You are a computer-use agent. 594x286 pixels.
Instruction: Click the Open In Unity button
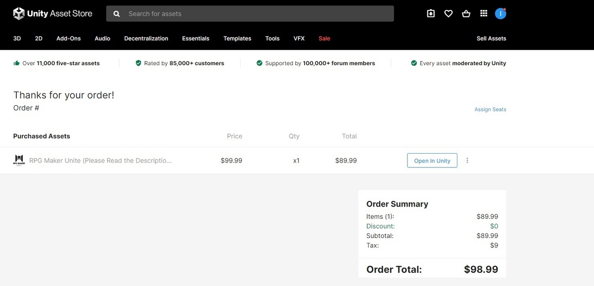pyautogui.click(x=432, y=161)
